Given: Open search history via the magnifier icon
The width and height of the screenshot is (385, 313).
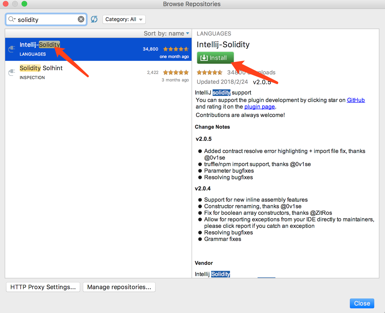Looking at the screenshot, I should pyautogui.click(x=12, y=19).
